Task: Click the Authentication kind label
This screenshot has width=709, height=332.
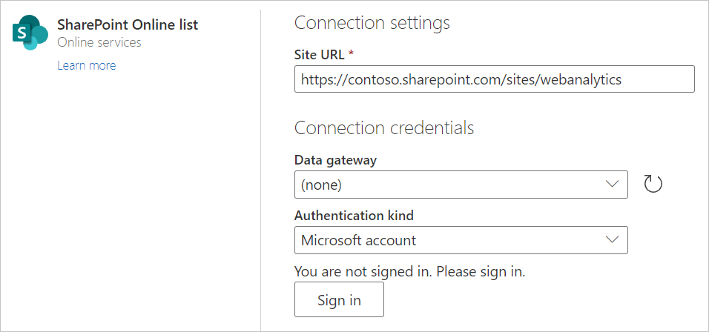Action: pyautogui.click(x=354, y=215)
